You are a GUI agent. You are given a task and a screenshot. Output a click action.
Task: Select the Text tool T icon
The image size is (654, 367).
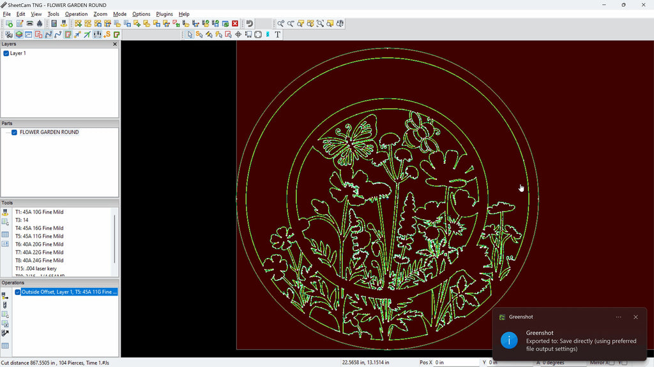pos(277,34)
